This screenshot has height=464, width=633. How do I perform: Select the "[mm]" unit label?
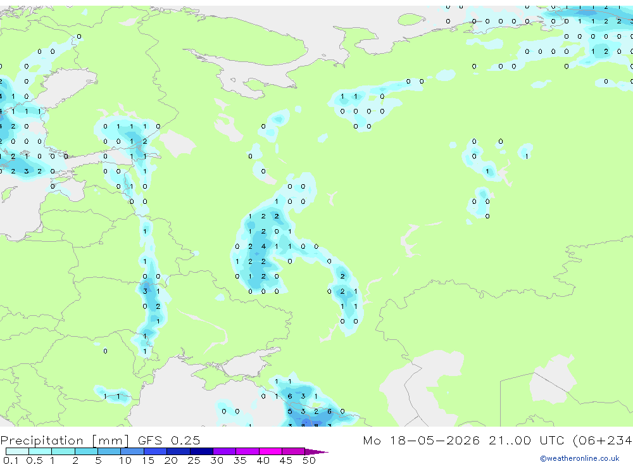[x=110, y=440]
